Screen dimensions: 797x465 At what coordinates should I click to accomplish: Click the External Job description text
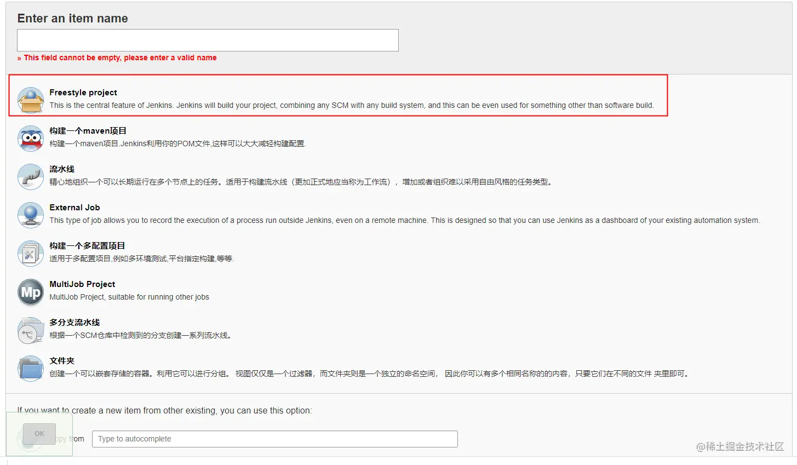pyautogui.click(x=405, y=220)
